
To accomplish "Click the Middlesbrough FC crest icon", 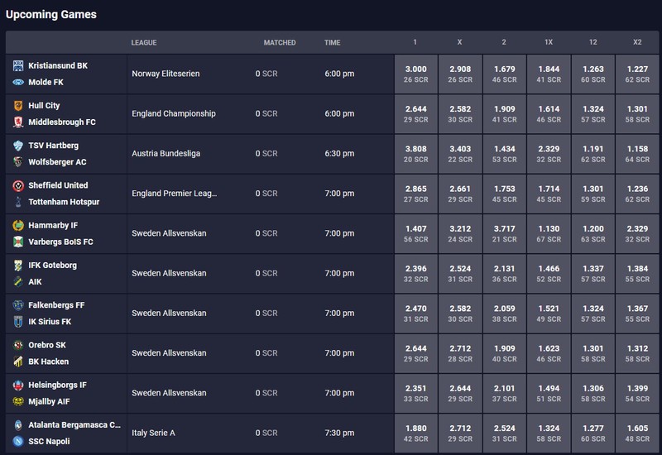I will (x=18, y=122).
